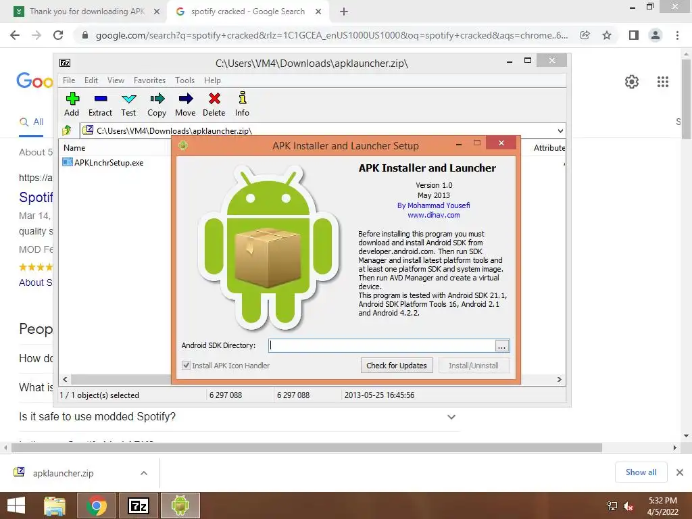Click the Install/Uninstall button
Viewport: 692px width, 519px height.
tap(474, 366)
